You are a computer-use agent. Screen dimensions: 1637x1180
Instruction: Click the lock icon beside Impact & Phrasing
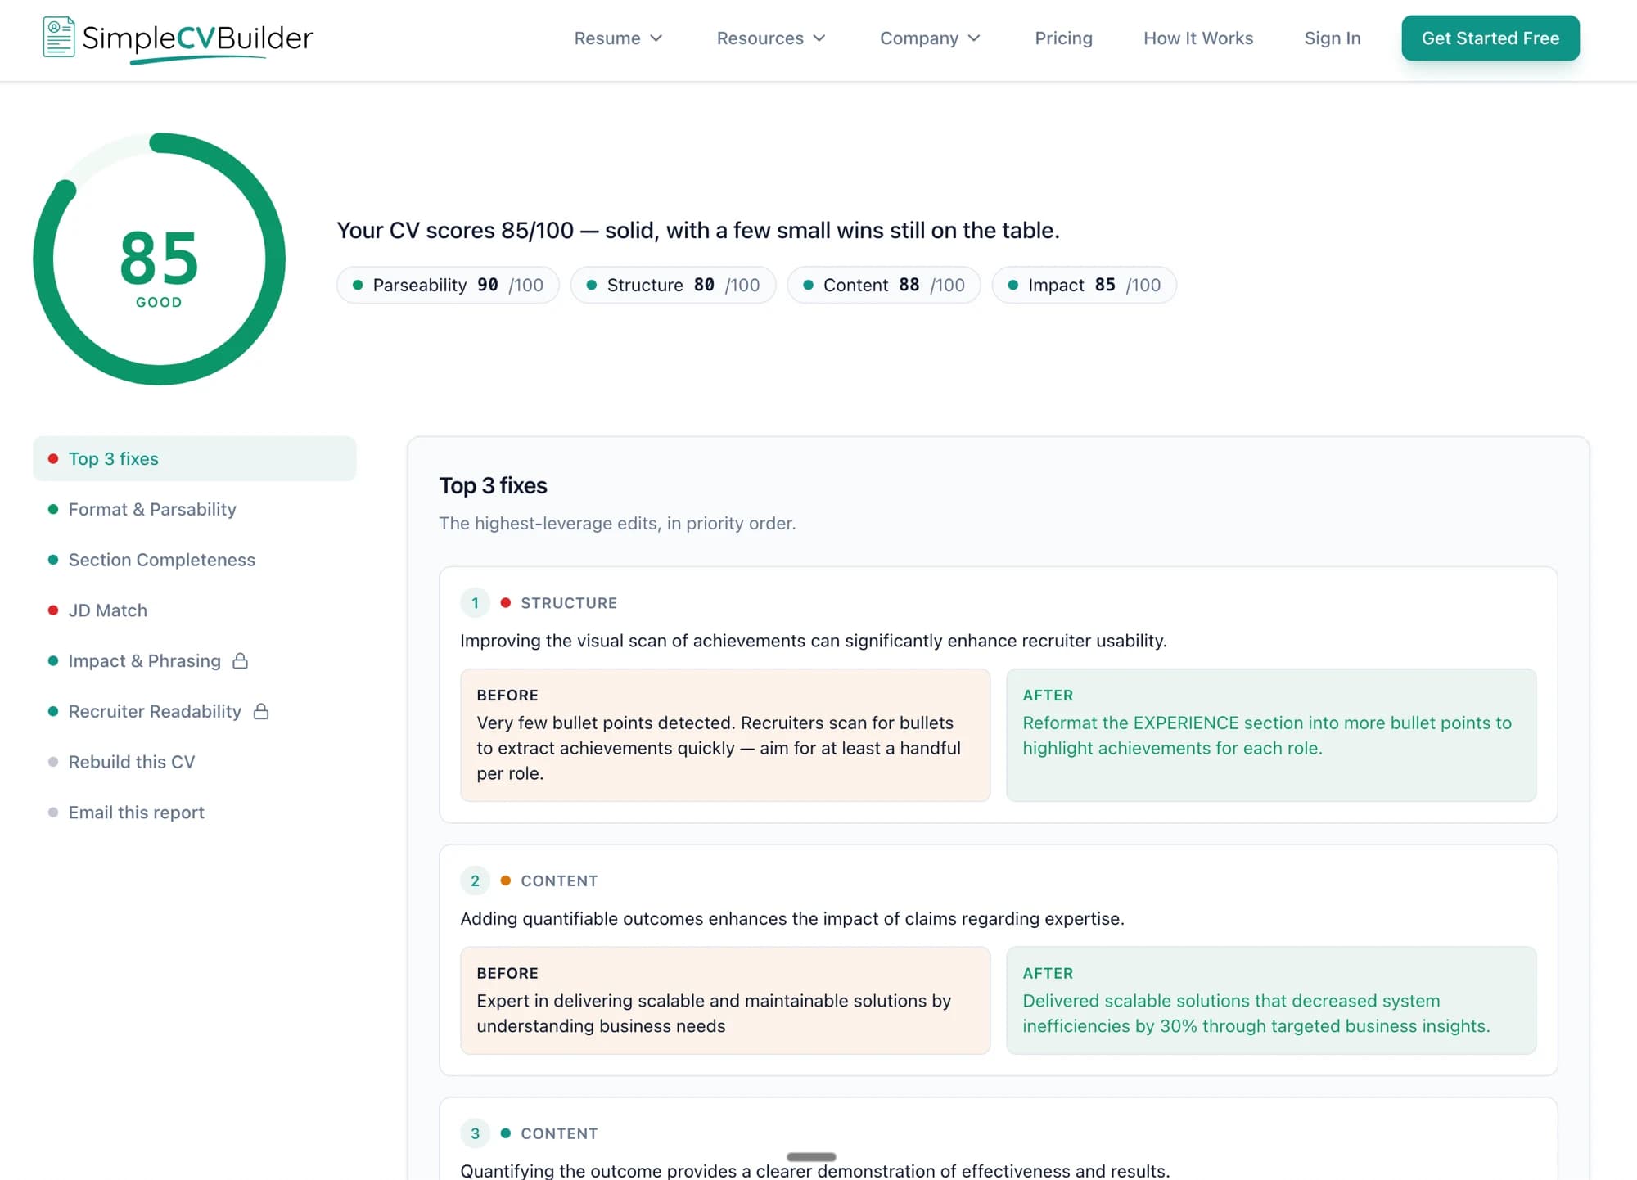[240, 660]
